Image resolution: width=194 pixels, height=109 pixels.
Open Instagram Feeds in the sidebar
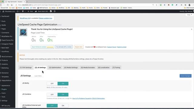click(x=8, y=44)
